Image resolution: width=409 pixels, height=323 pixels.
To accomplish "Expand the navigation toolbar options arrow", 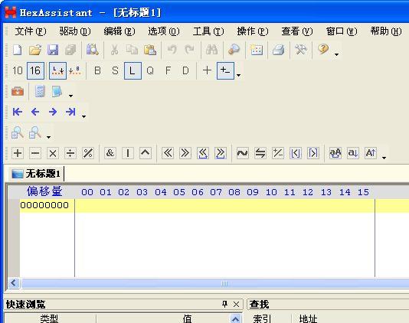I will [83, 116].
